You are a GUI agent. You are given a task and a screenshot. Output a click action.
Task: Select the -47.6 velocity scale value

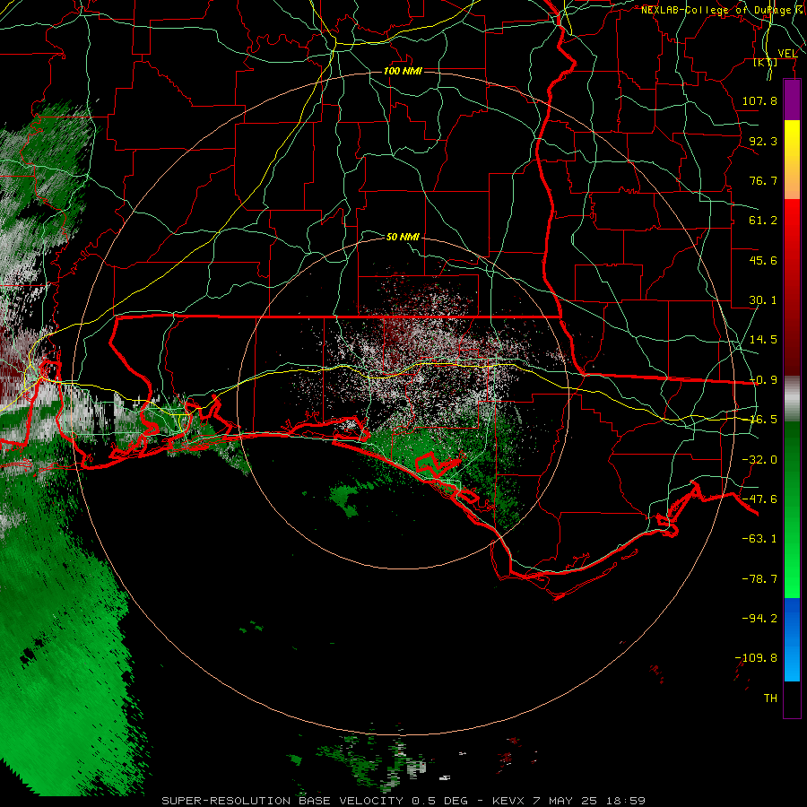[759, 499]
